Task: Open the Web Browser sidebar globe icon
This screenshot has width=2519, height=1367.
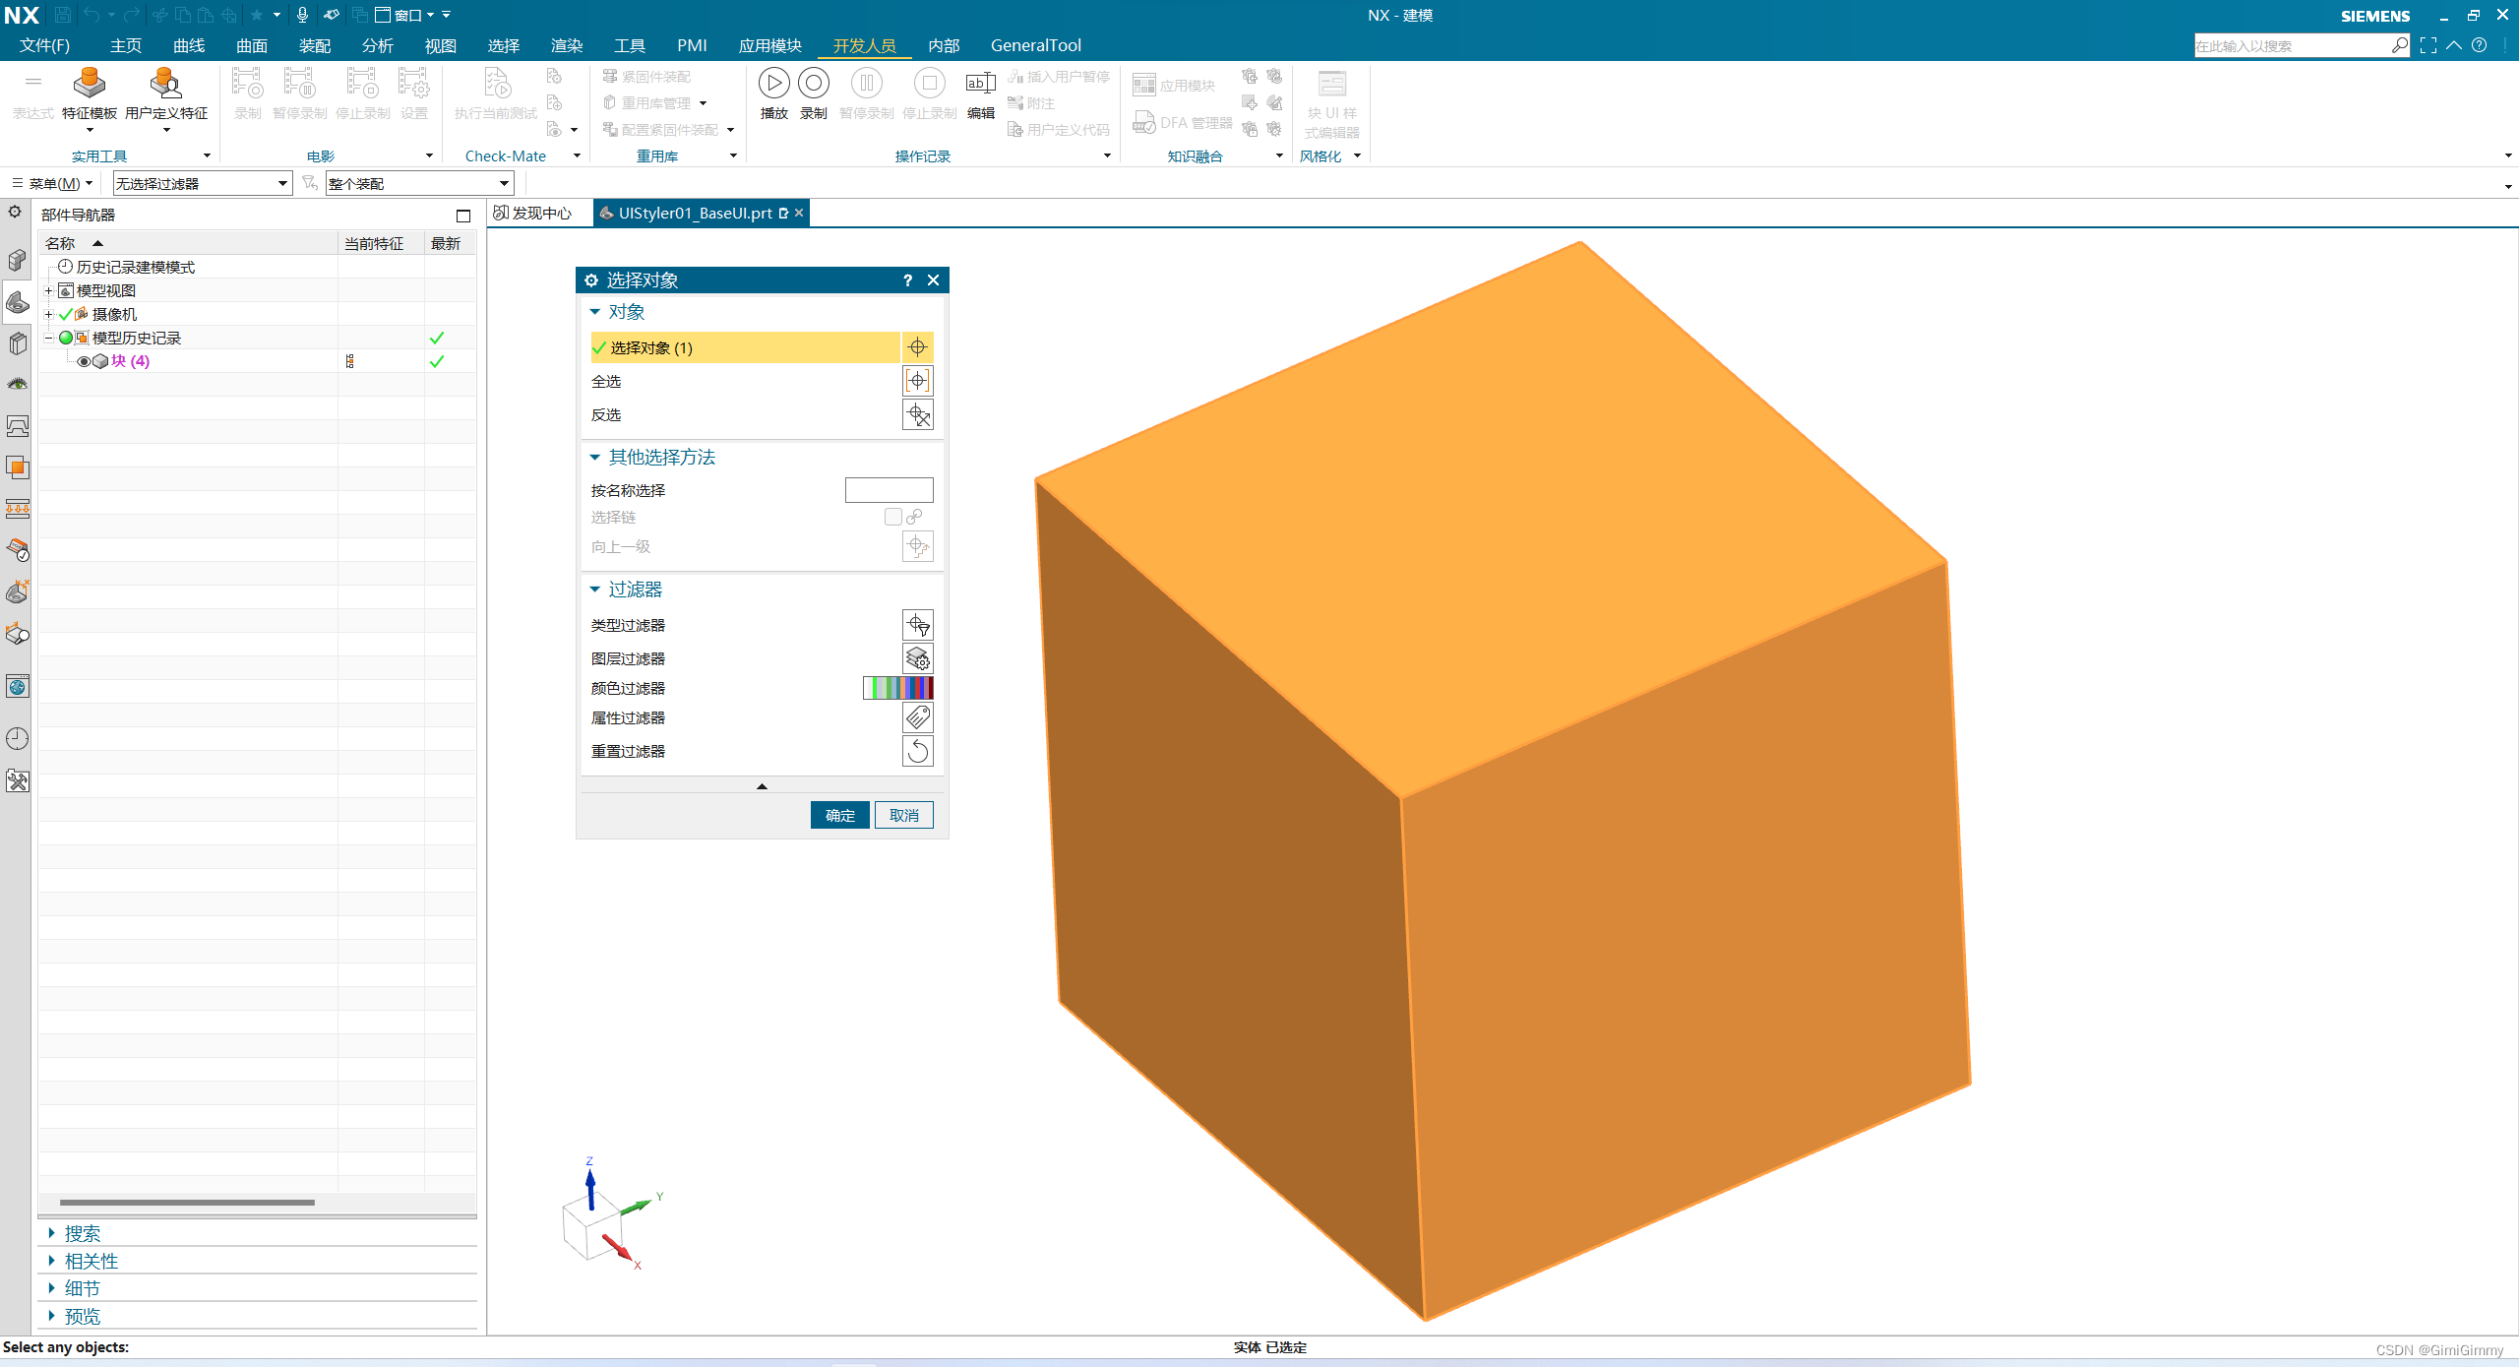Action: [x=18, y=687]
